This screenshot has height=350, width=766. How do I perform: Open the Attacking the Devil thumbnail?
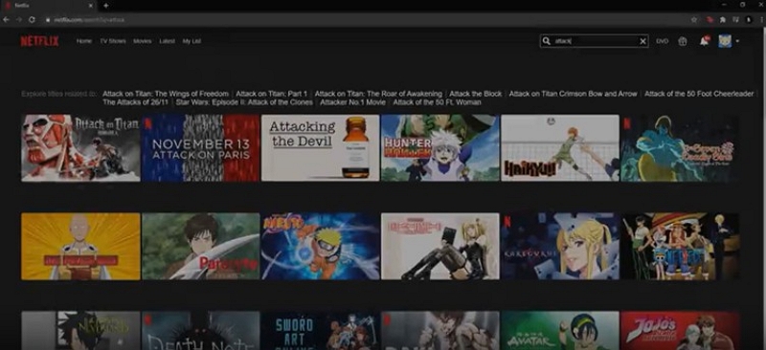pos(320,148)
